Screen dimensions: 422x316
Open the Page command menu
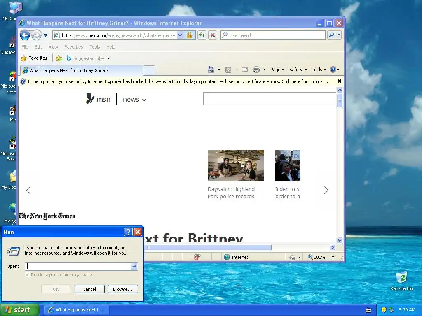(x=277, y=70)
